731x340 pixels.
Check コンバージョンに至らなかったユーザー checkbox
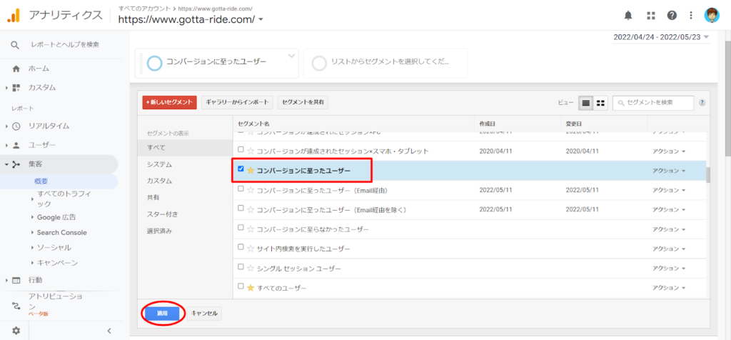[x=241, y=228]
